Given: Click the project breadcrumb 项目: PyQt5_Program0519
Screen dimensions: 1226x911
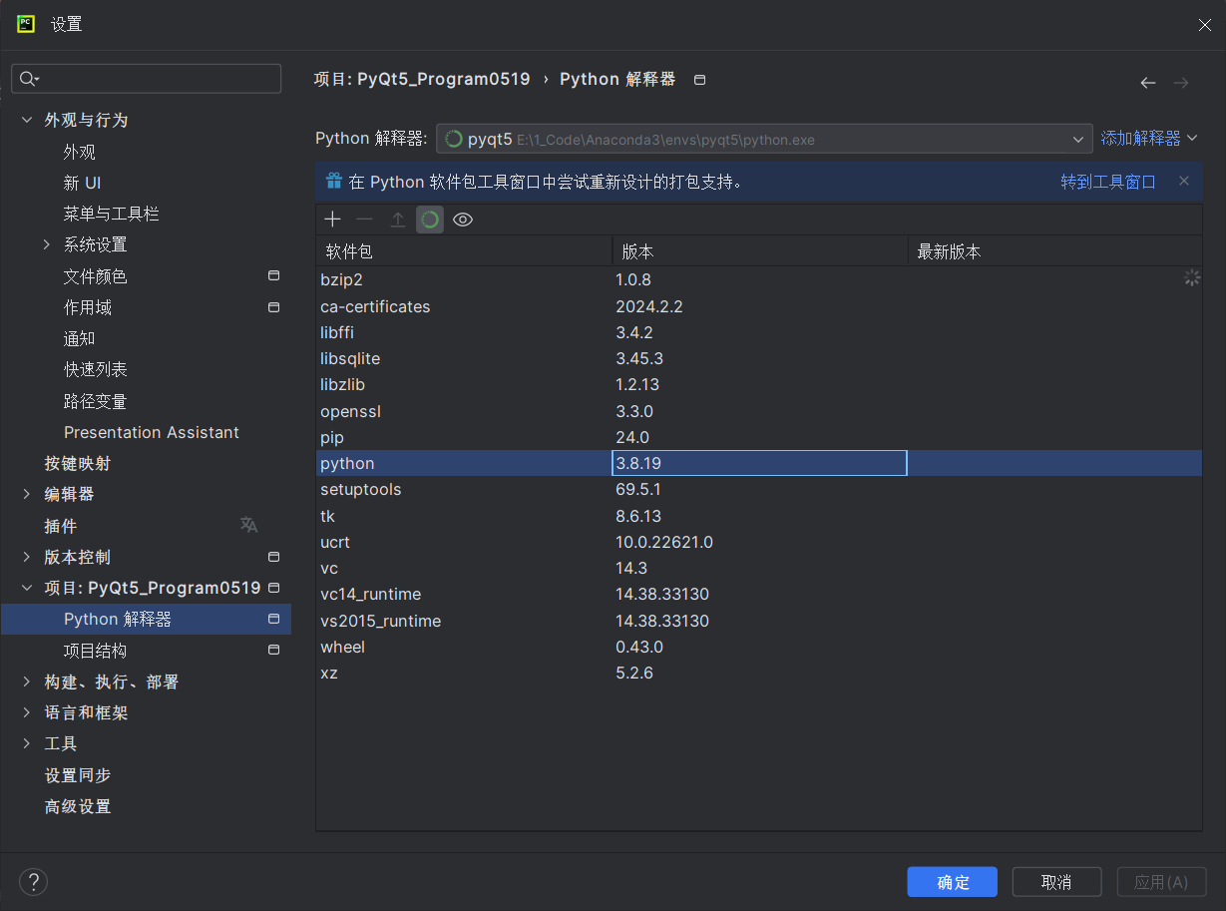Looking at the screenshot, I should [422, 79].
